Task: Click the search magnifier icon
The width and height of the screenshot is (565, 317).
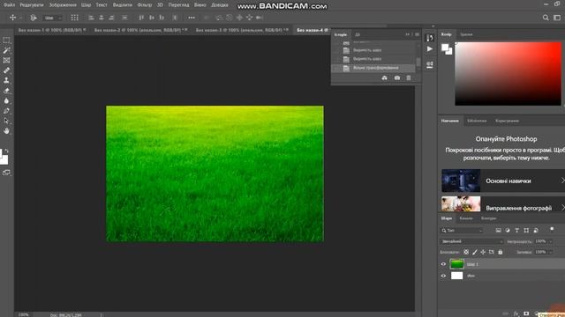Action: (x=546, y=18)
